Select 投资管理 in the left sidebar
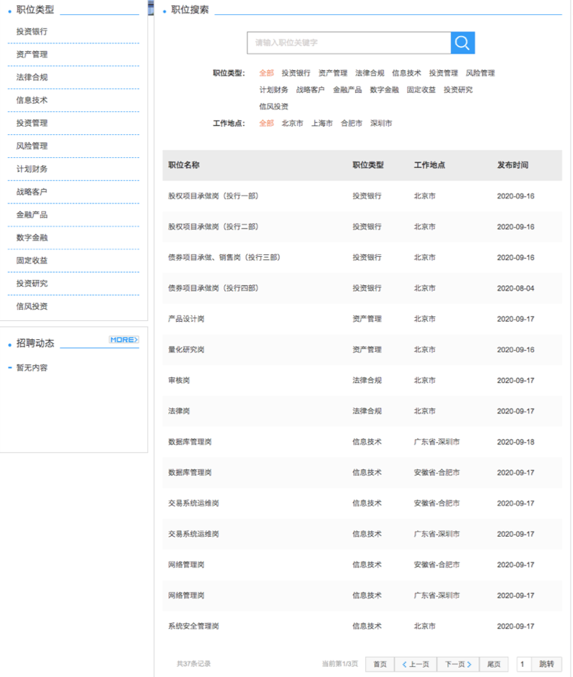 pyautogui.click(x=32, y=123)
